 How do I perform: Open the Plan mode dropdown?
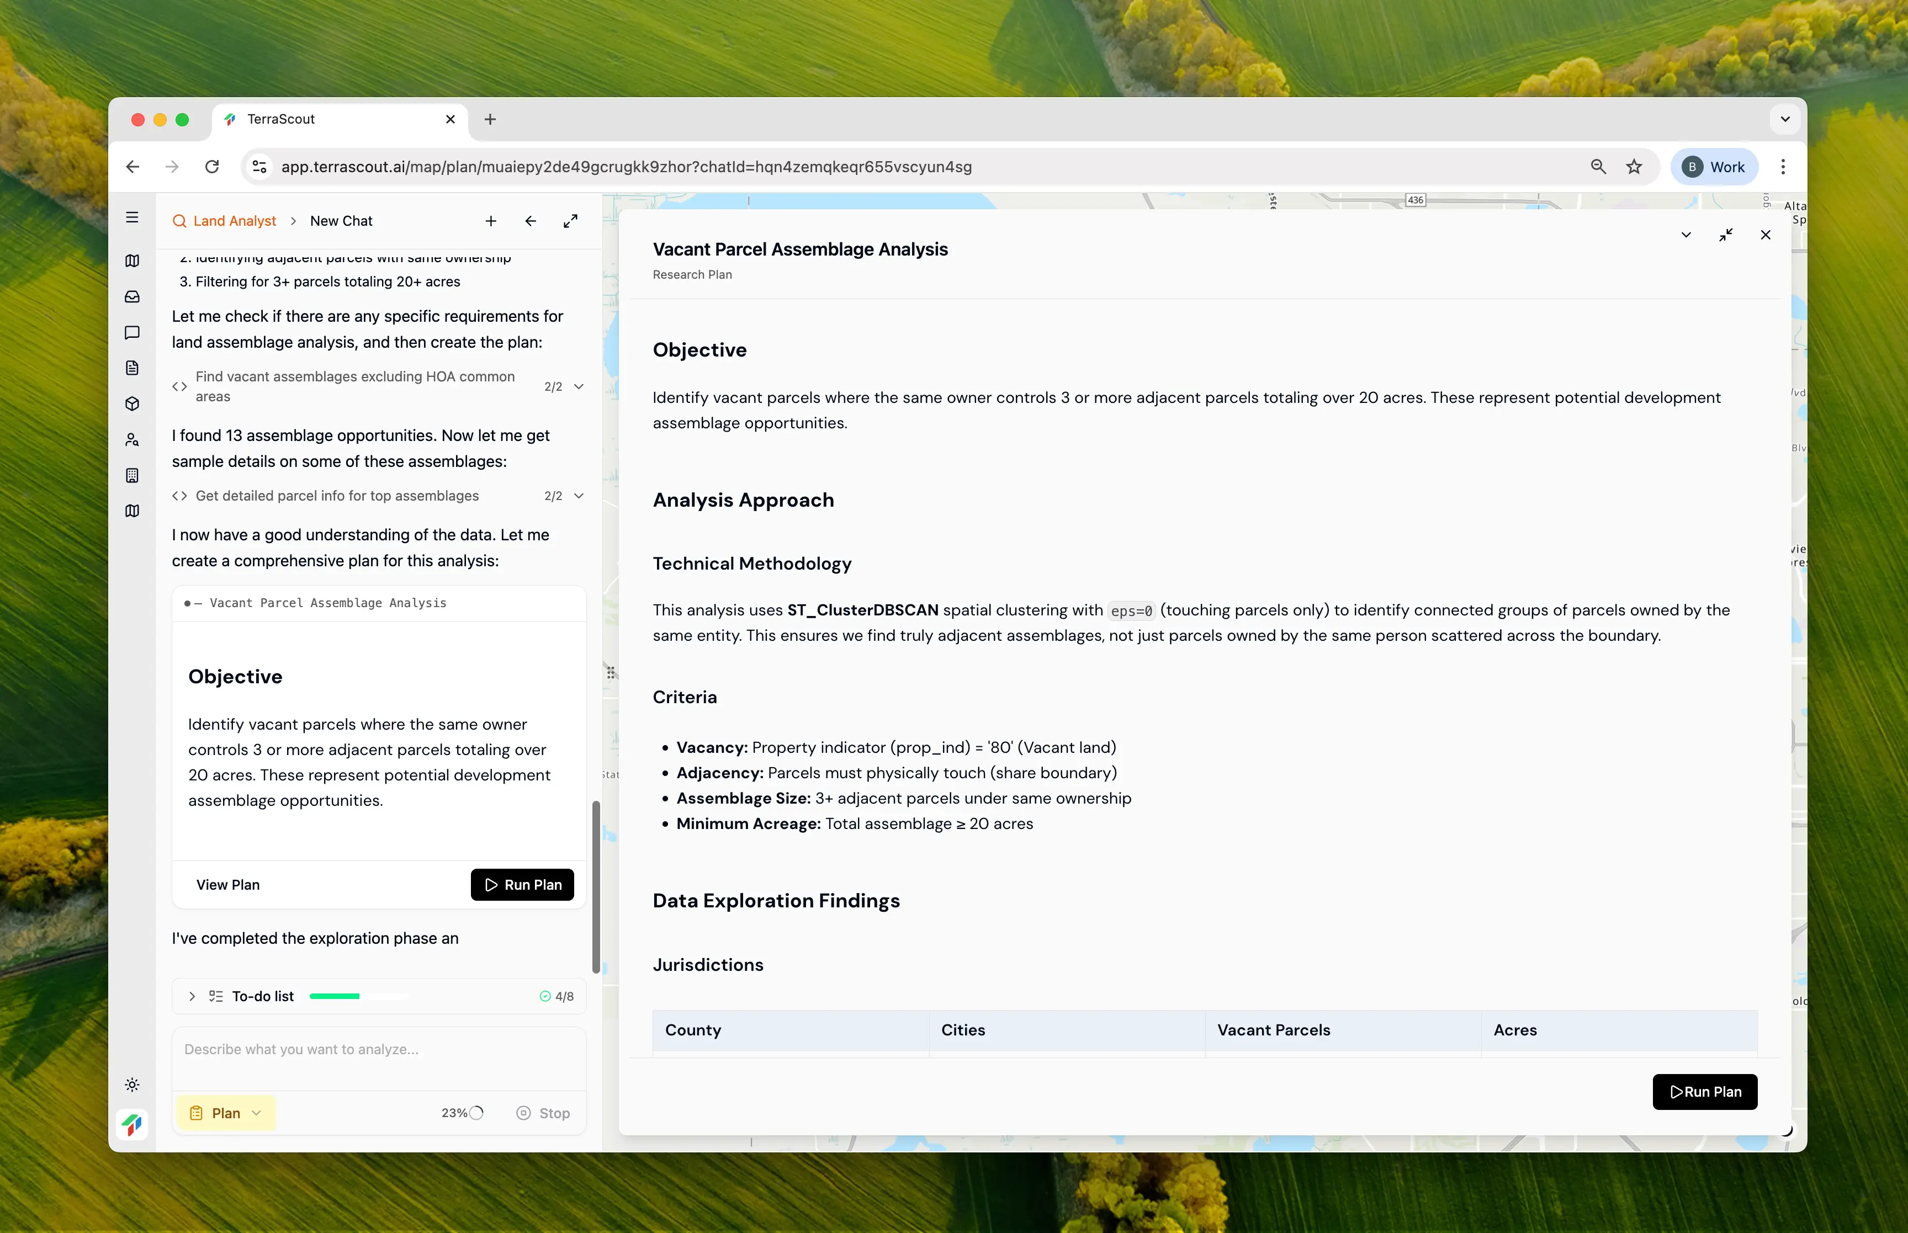(226, 1113)
